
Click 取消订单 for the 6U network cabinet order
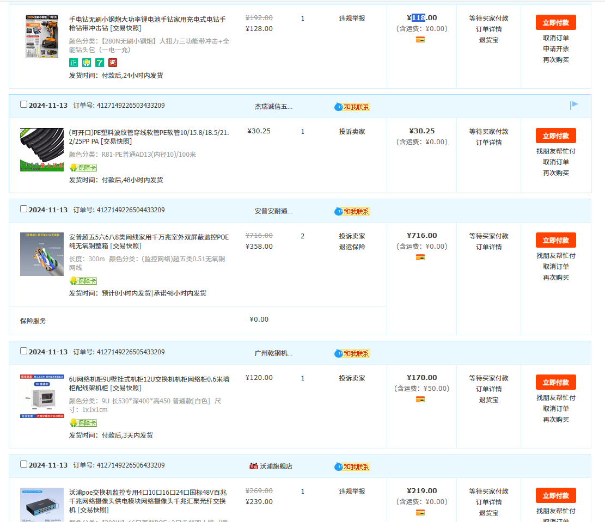(x=555, y=409)
